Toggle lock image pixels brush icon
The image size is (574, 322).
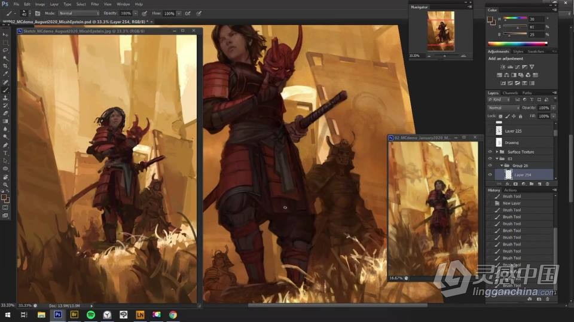coord(508,116)
